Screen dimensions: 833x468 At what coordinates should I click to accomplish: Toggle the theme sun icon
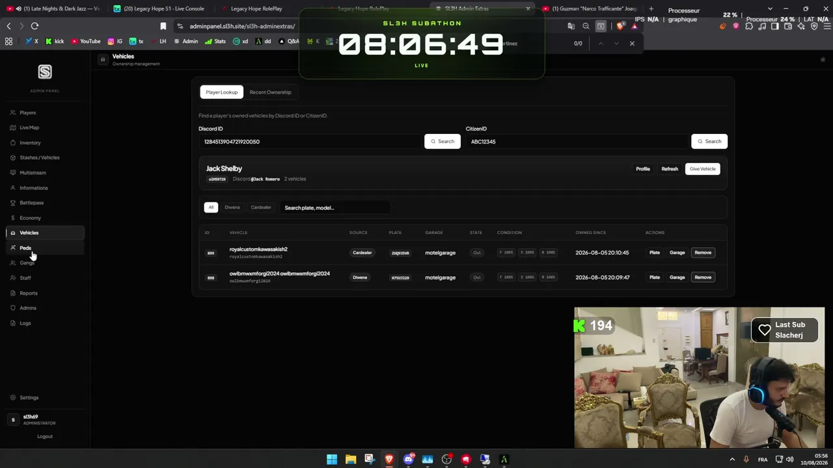coord(823,60)
